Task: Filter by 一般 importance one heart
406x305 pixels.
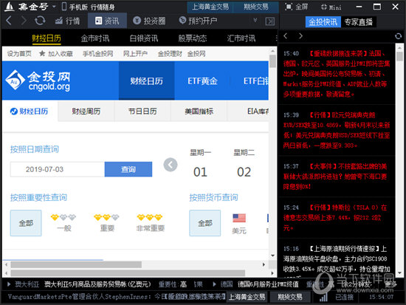Action: (63, 222)
